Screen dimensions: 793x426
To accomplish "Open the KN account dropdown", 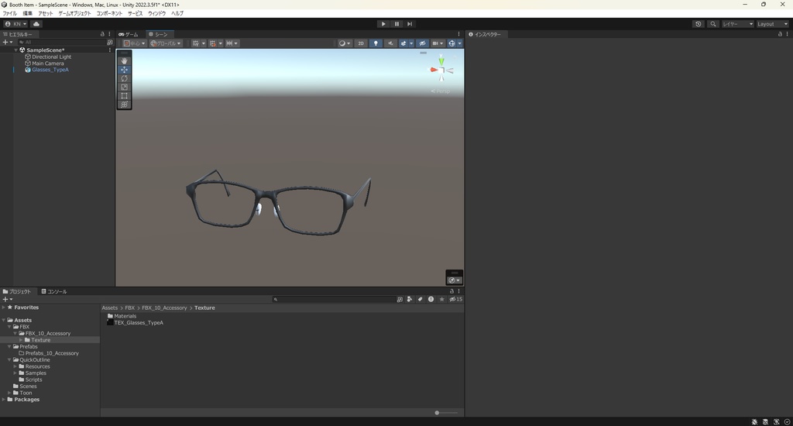I will click(x=16, y=24).
